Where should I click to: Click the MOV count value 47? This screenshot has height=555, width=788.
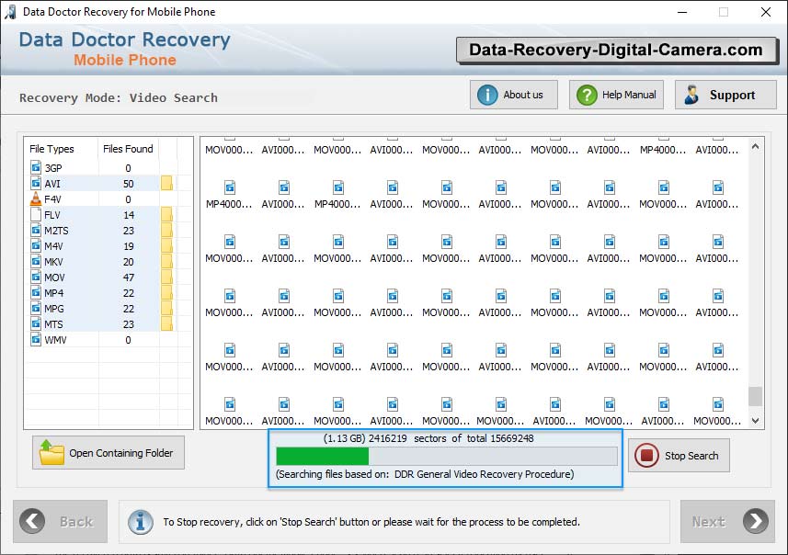[129, 277]
